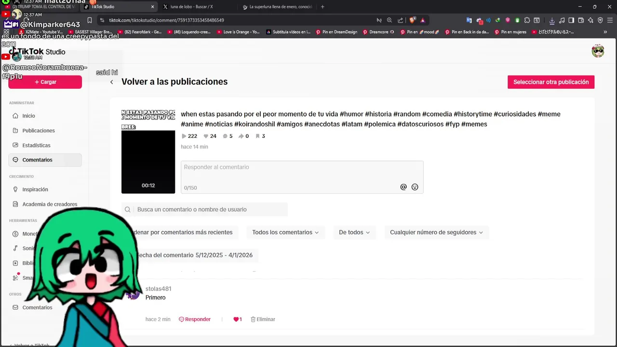Image resolution: width=617 pixels, height=347 pixels.
Task: Open Comentarios under Otros section
Action: 45,307
